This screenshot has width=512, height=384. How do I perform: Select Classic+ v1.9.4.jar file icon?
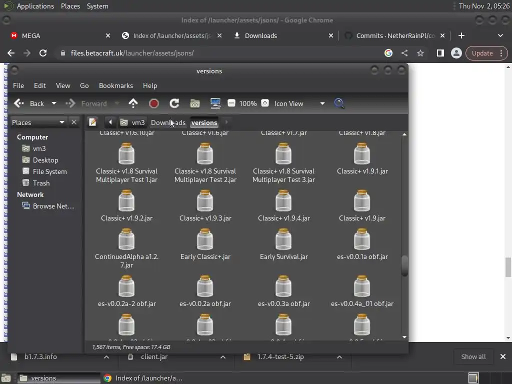tap(283, 200)
